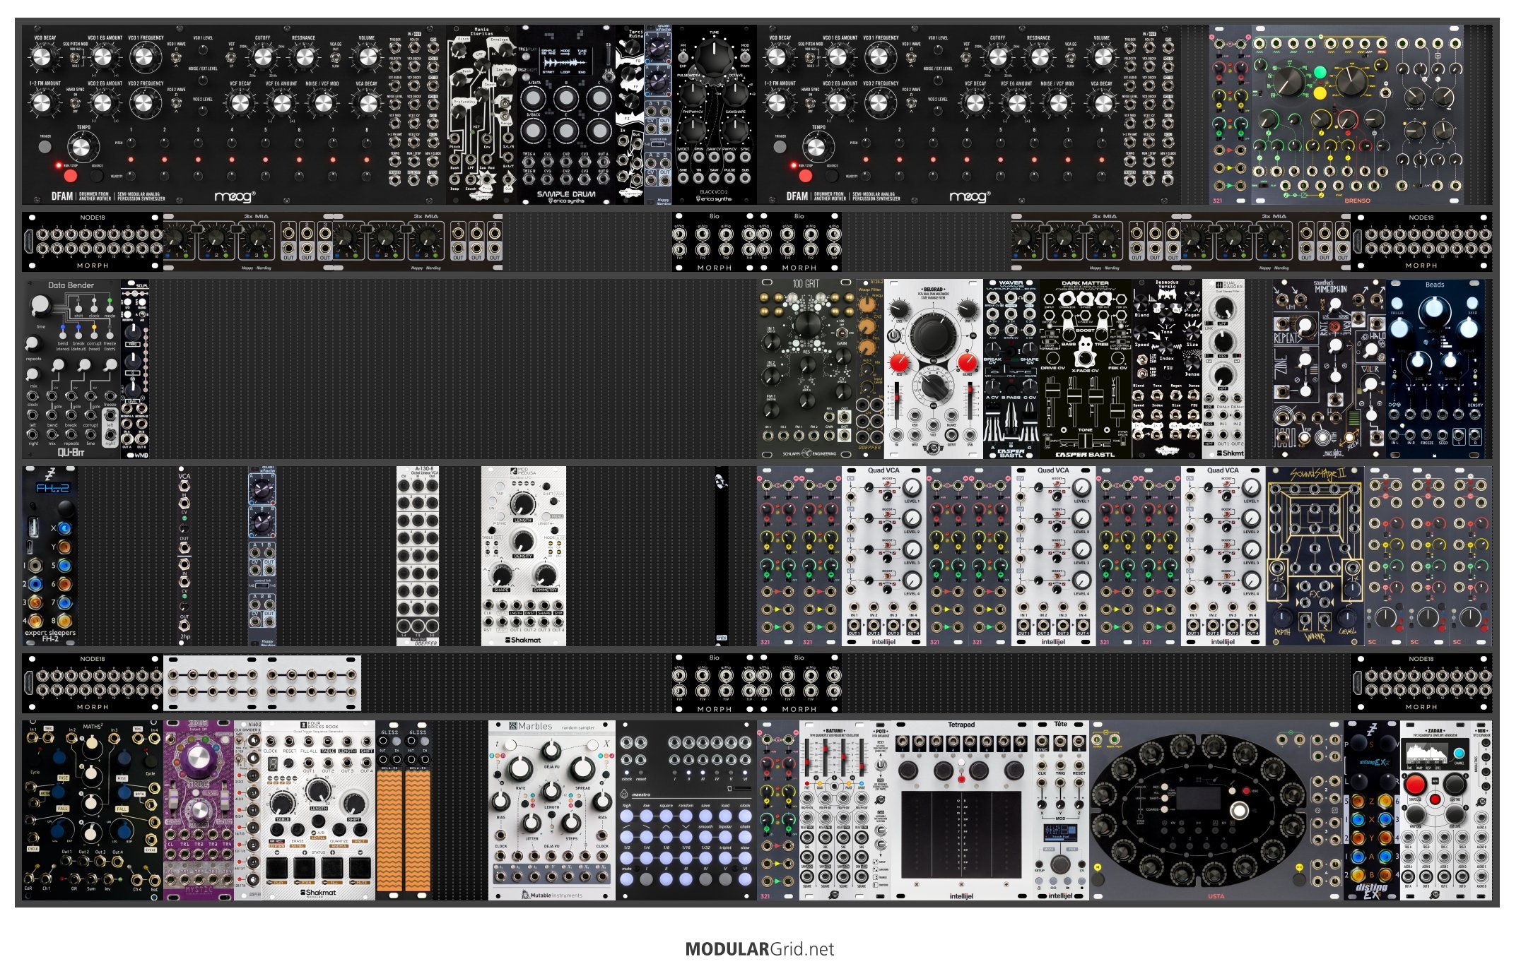Click the large red button on Zadar

[x=1415, y=785]
